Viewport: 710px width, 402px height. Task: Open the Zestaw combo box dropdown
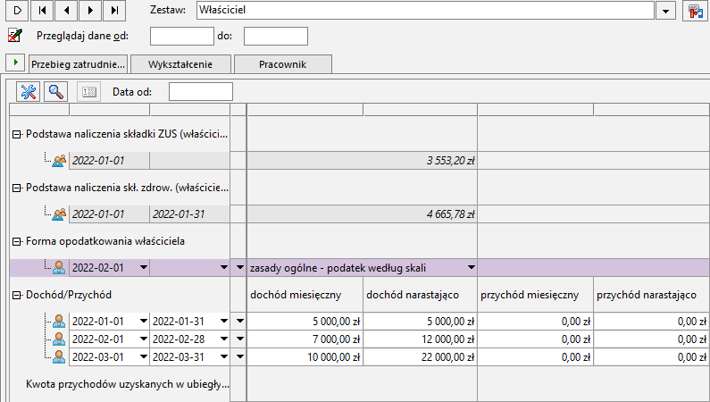[666, 11]
